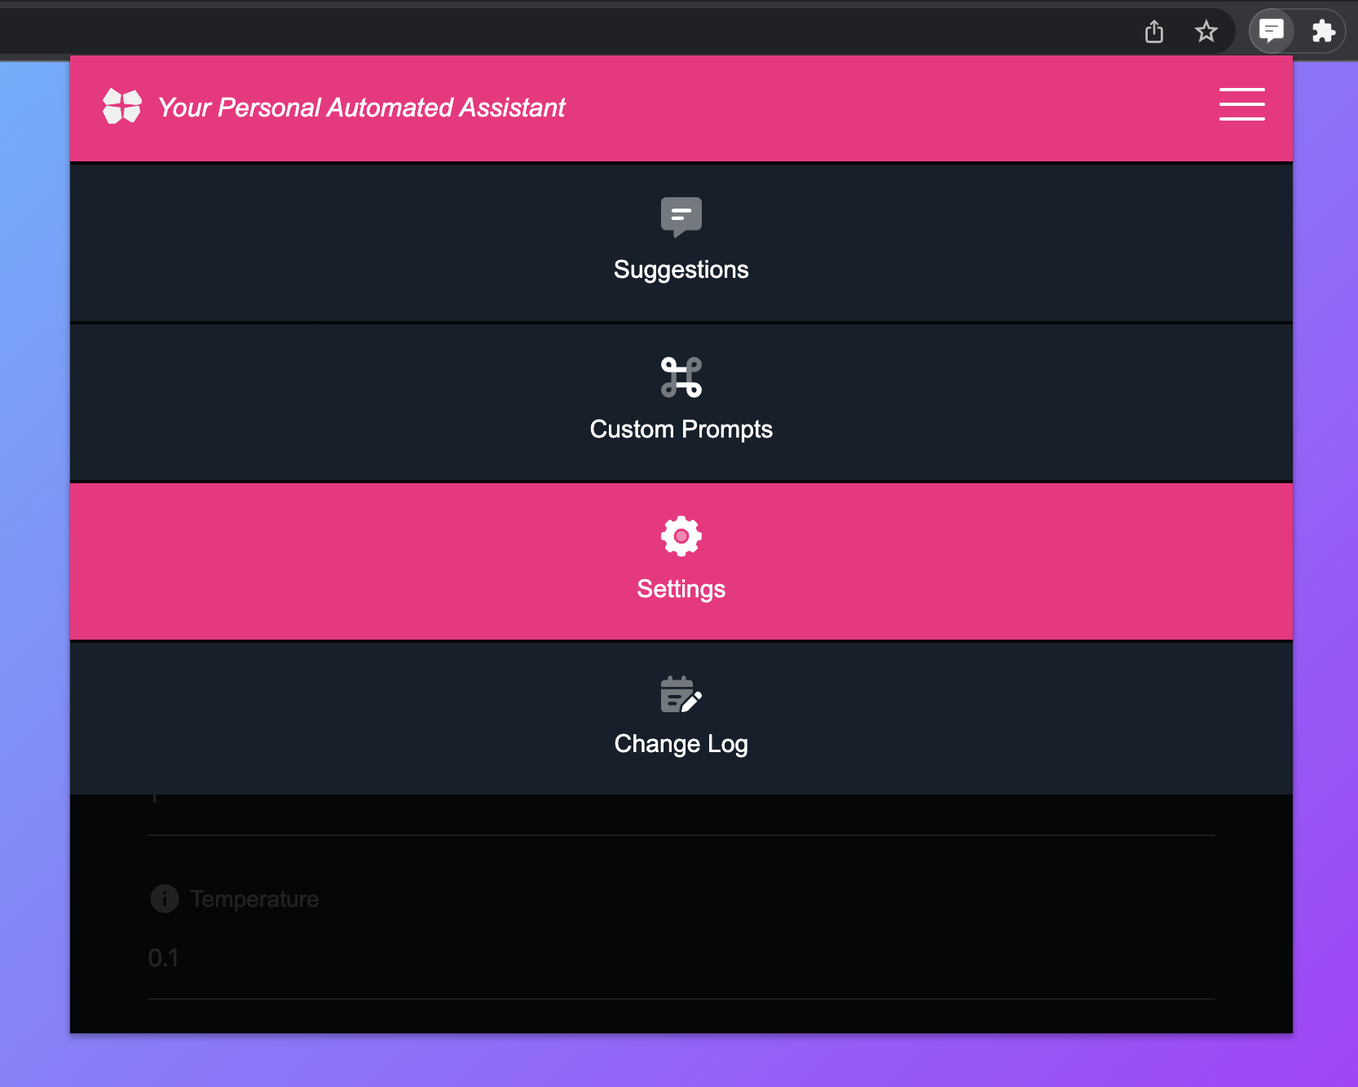Go to the Custom Prompts menu entry

[x=681, y=402]
